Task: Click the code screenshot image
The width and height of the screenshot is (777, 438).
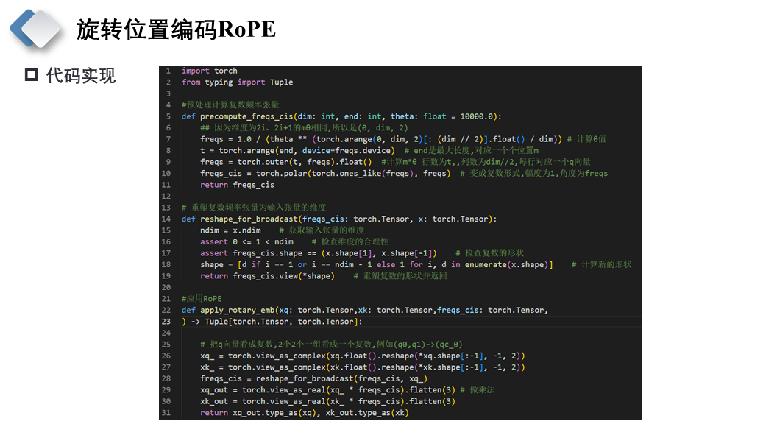Action: pos(400,243)
